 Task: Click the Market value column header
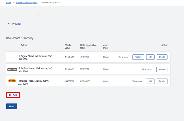point(69,46)
